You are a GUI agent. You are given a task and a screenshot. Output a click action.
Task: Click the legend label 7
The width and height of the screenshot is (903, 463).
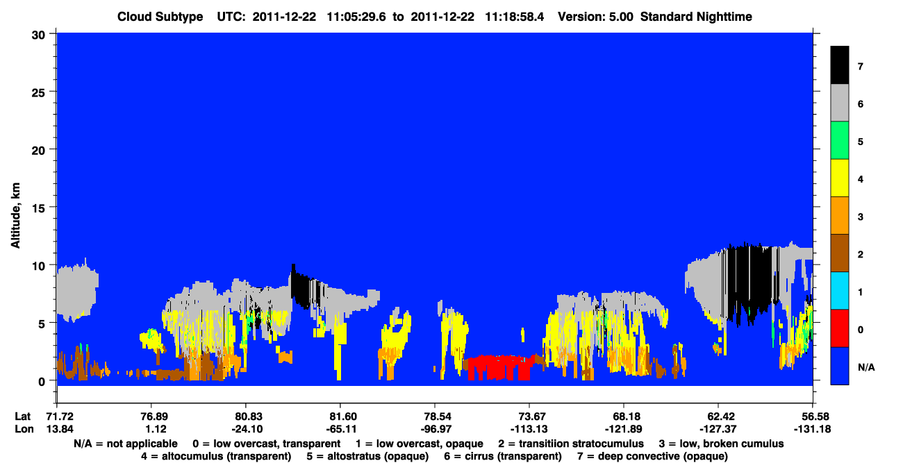[861, 67]
